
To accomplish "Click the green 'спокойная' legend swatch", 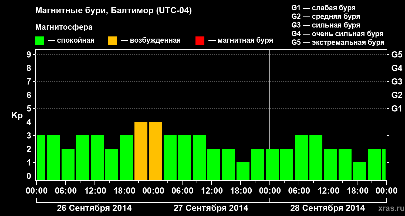I will (x=40, y=41).
